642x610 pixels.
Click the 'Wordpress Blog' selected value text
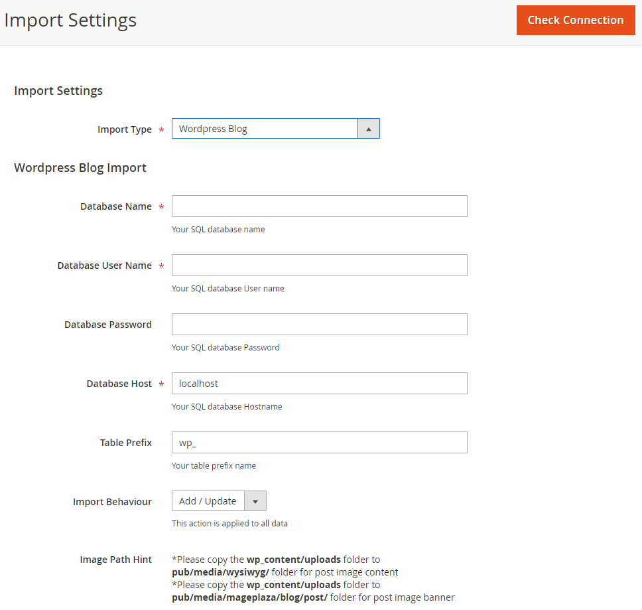tap(213, 129)
